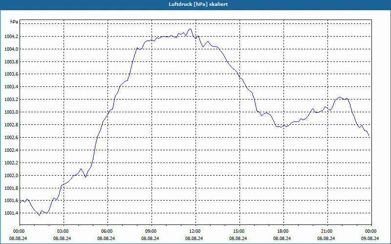The image size is (391, 244).
Task: Select the y-axis value "1002,0"
Action: (11, 176)
